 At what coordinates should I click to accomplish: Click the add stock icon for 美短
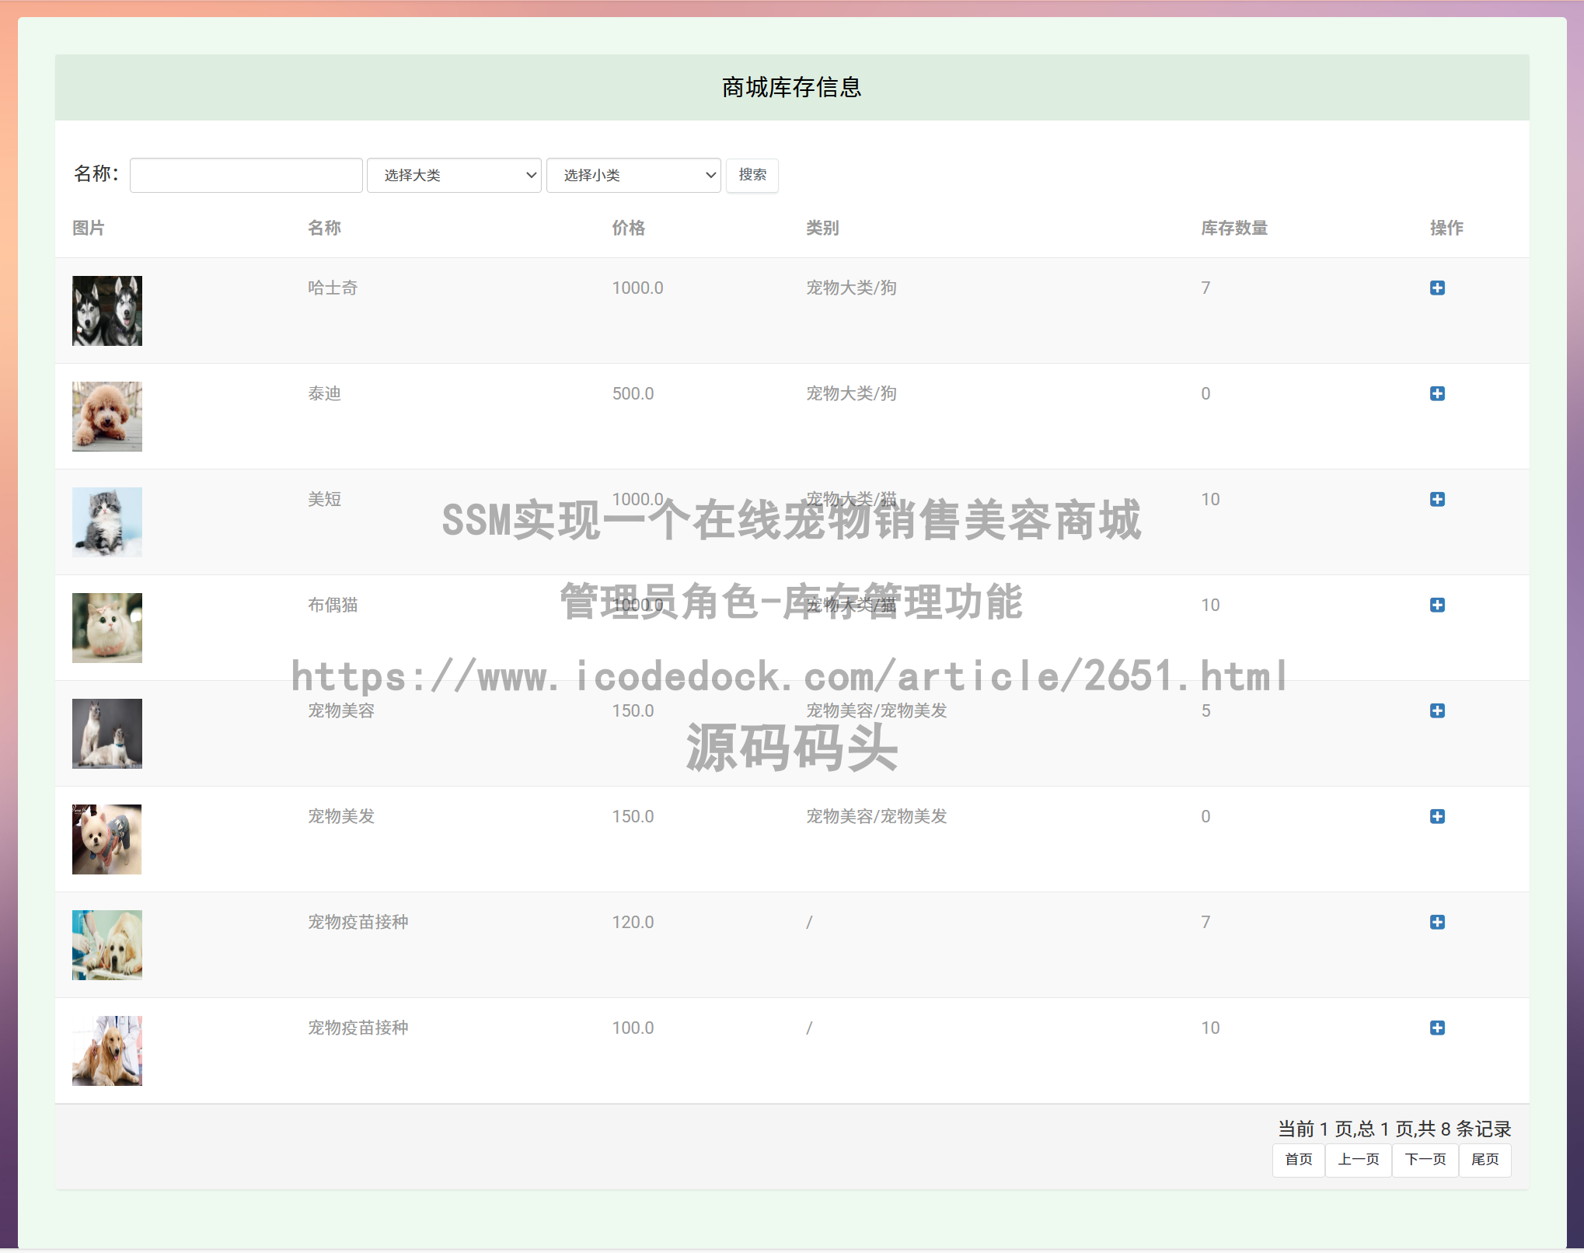(1438, 500)
